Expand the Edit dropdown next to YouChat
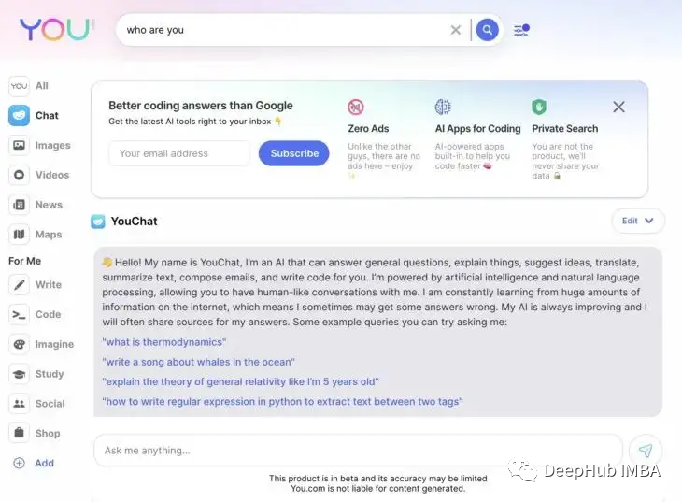The height and width of the screenshot is (502, 682). pos(638,221)
